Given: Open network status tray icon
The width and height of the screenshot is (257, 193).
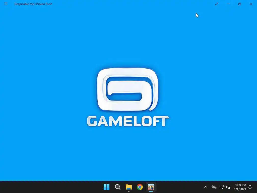Looking at the screenshot, I should (x=222, y=187).
